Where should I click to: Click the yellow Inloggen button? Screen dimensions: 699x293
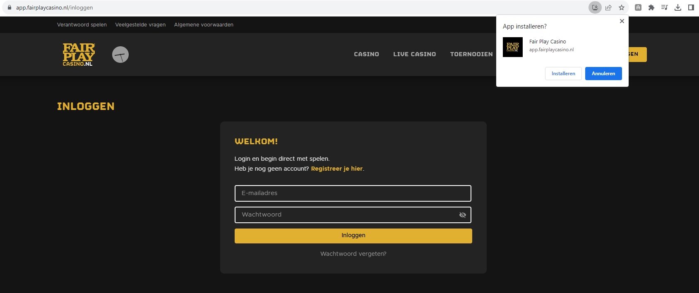pyautogui.click(x=353, y=236)
